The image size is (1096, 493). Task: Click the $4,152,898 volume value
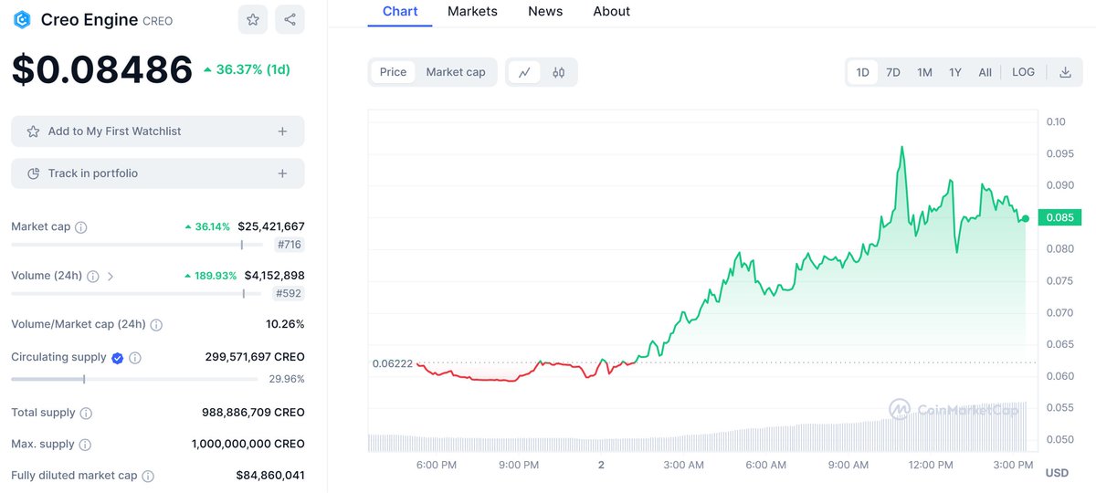(x=274, y=276)
